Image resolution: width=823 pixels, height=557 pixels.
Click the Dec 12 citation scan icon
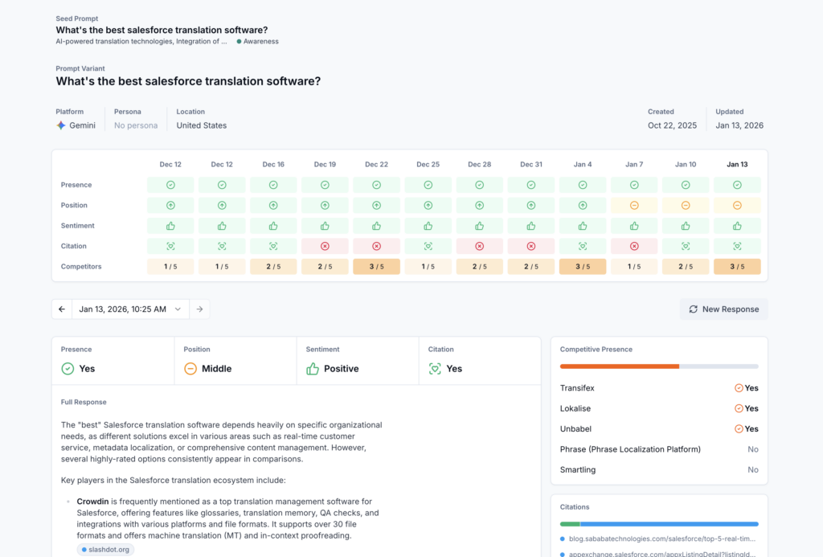tap(170, 246)
